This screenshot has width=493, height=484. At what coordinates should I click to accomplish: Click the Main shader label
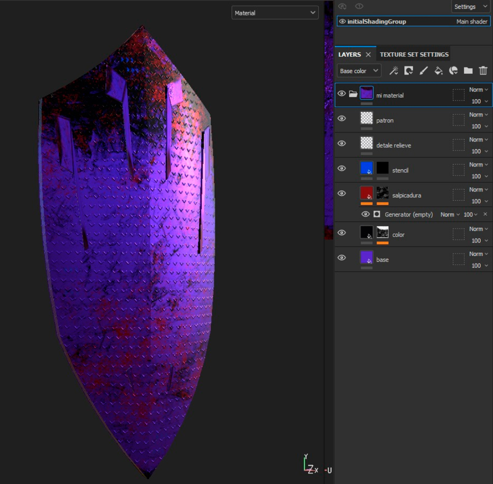[x=472, y=22]
